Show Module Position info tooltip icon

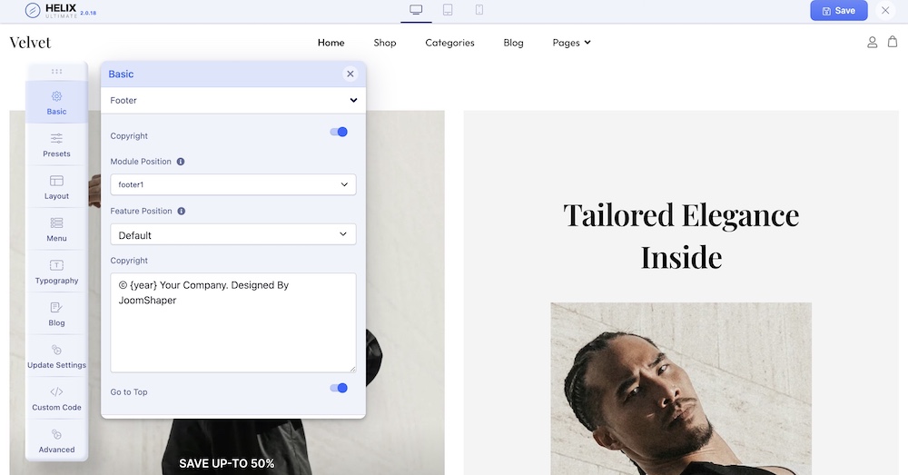click(181, 162)
